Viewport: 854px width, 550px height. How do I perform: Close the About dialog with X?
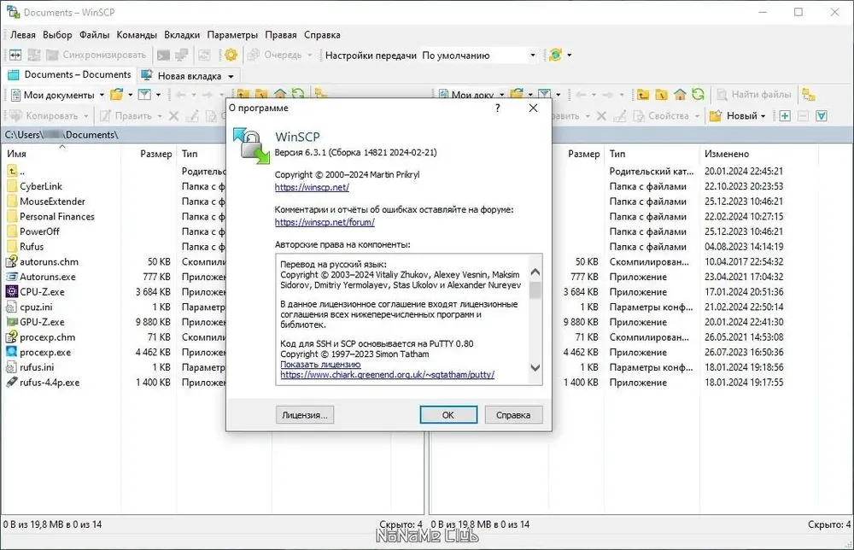(x=533, y=108)
